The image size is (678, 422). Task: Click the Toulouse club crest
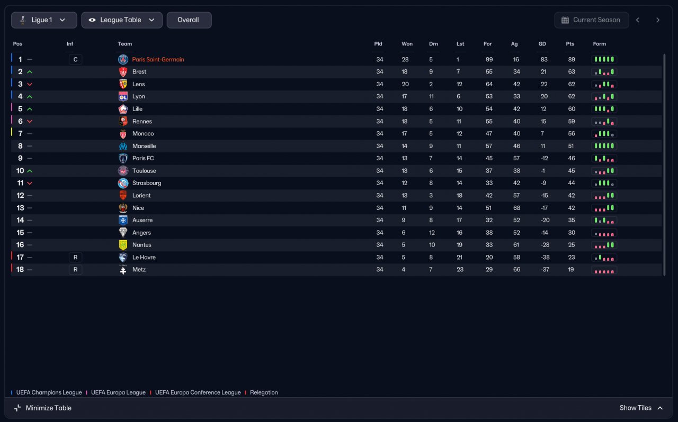[123, 171]
